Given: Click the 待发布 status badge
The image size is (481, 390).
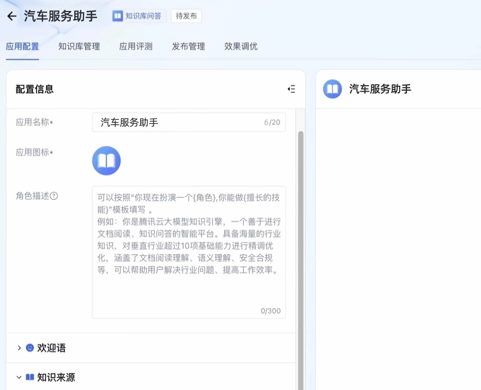Looking at the screenshot, I should pos(186,16).
